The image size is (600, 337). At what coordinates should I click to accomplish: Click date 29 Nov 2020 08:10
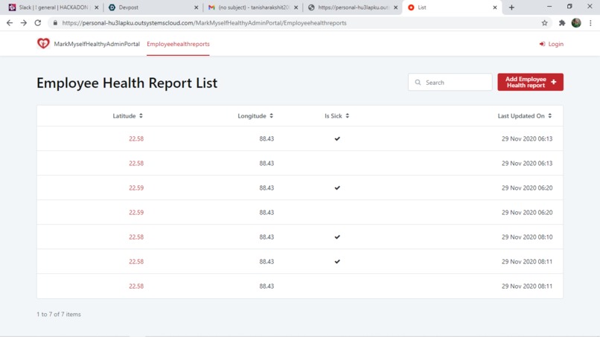coord(527,237)
